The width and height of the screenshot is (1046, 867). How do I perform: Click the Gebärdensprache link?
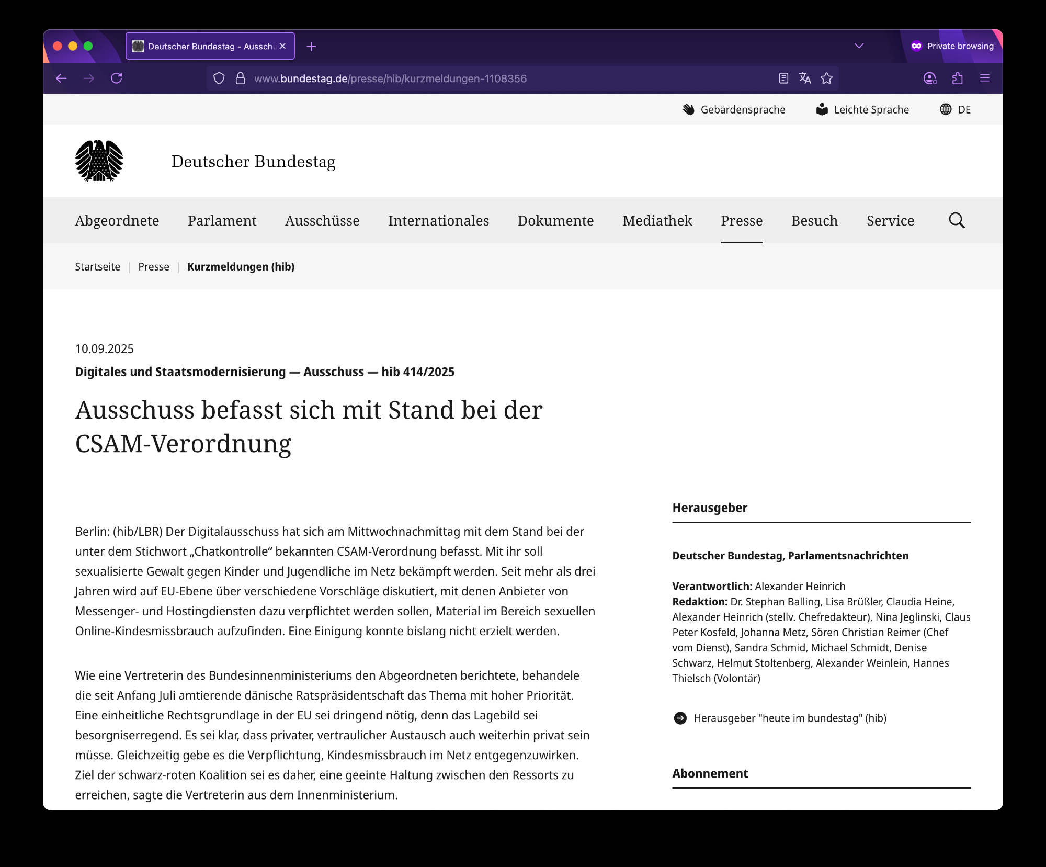(x=734, y=109)
